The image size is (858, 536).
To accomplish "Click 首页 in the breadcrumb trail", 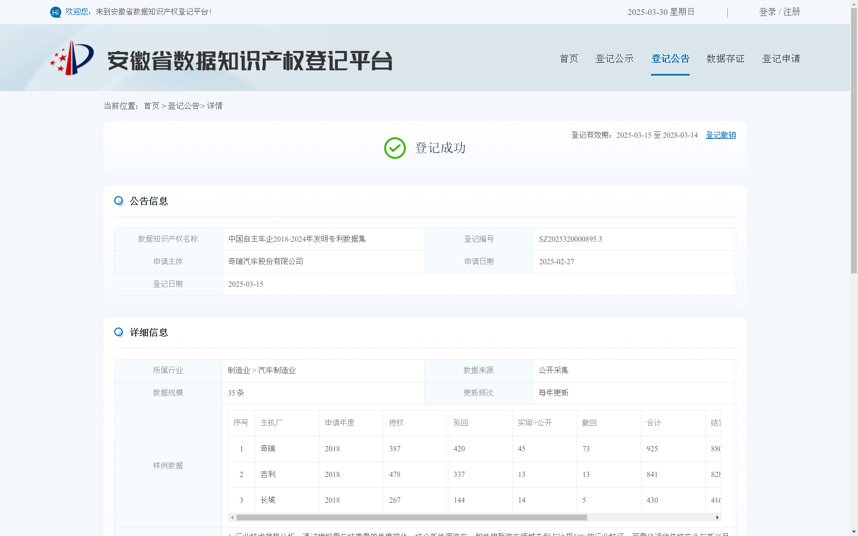I will (151, 106).
